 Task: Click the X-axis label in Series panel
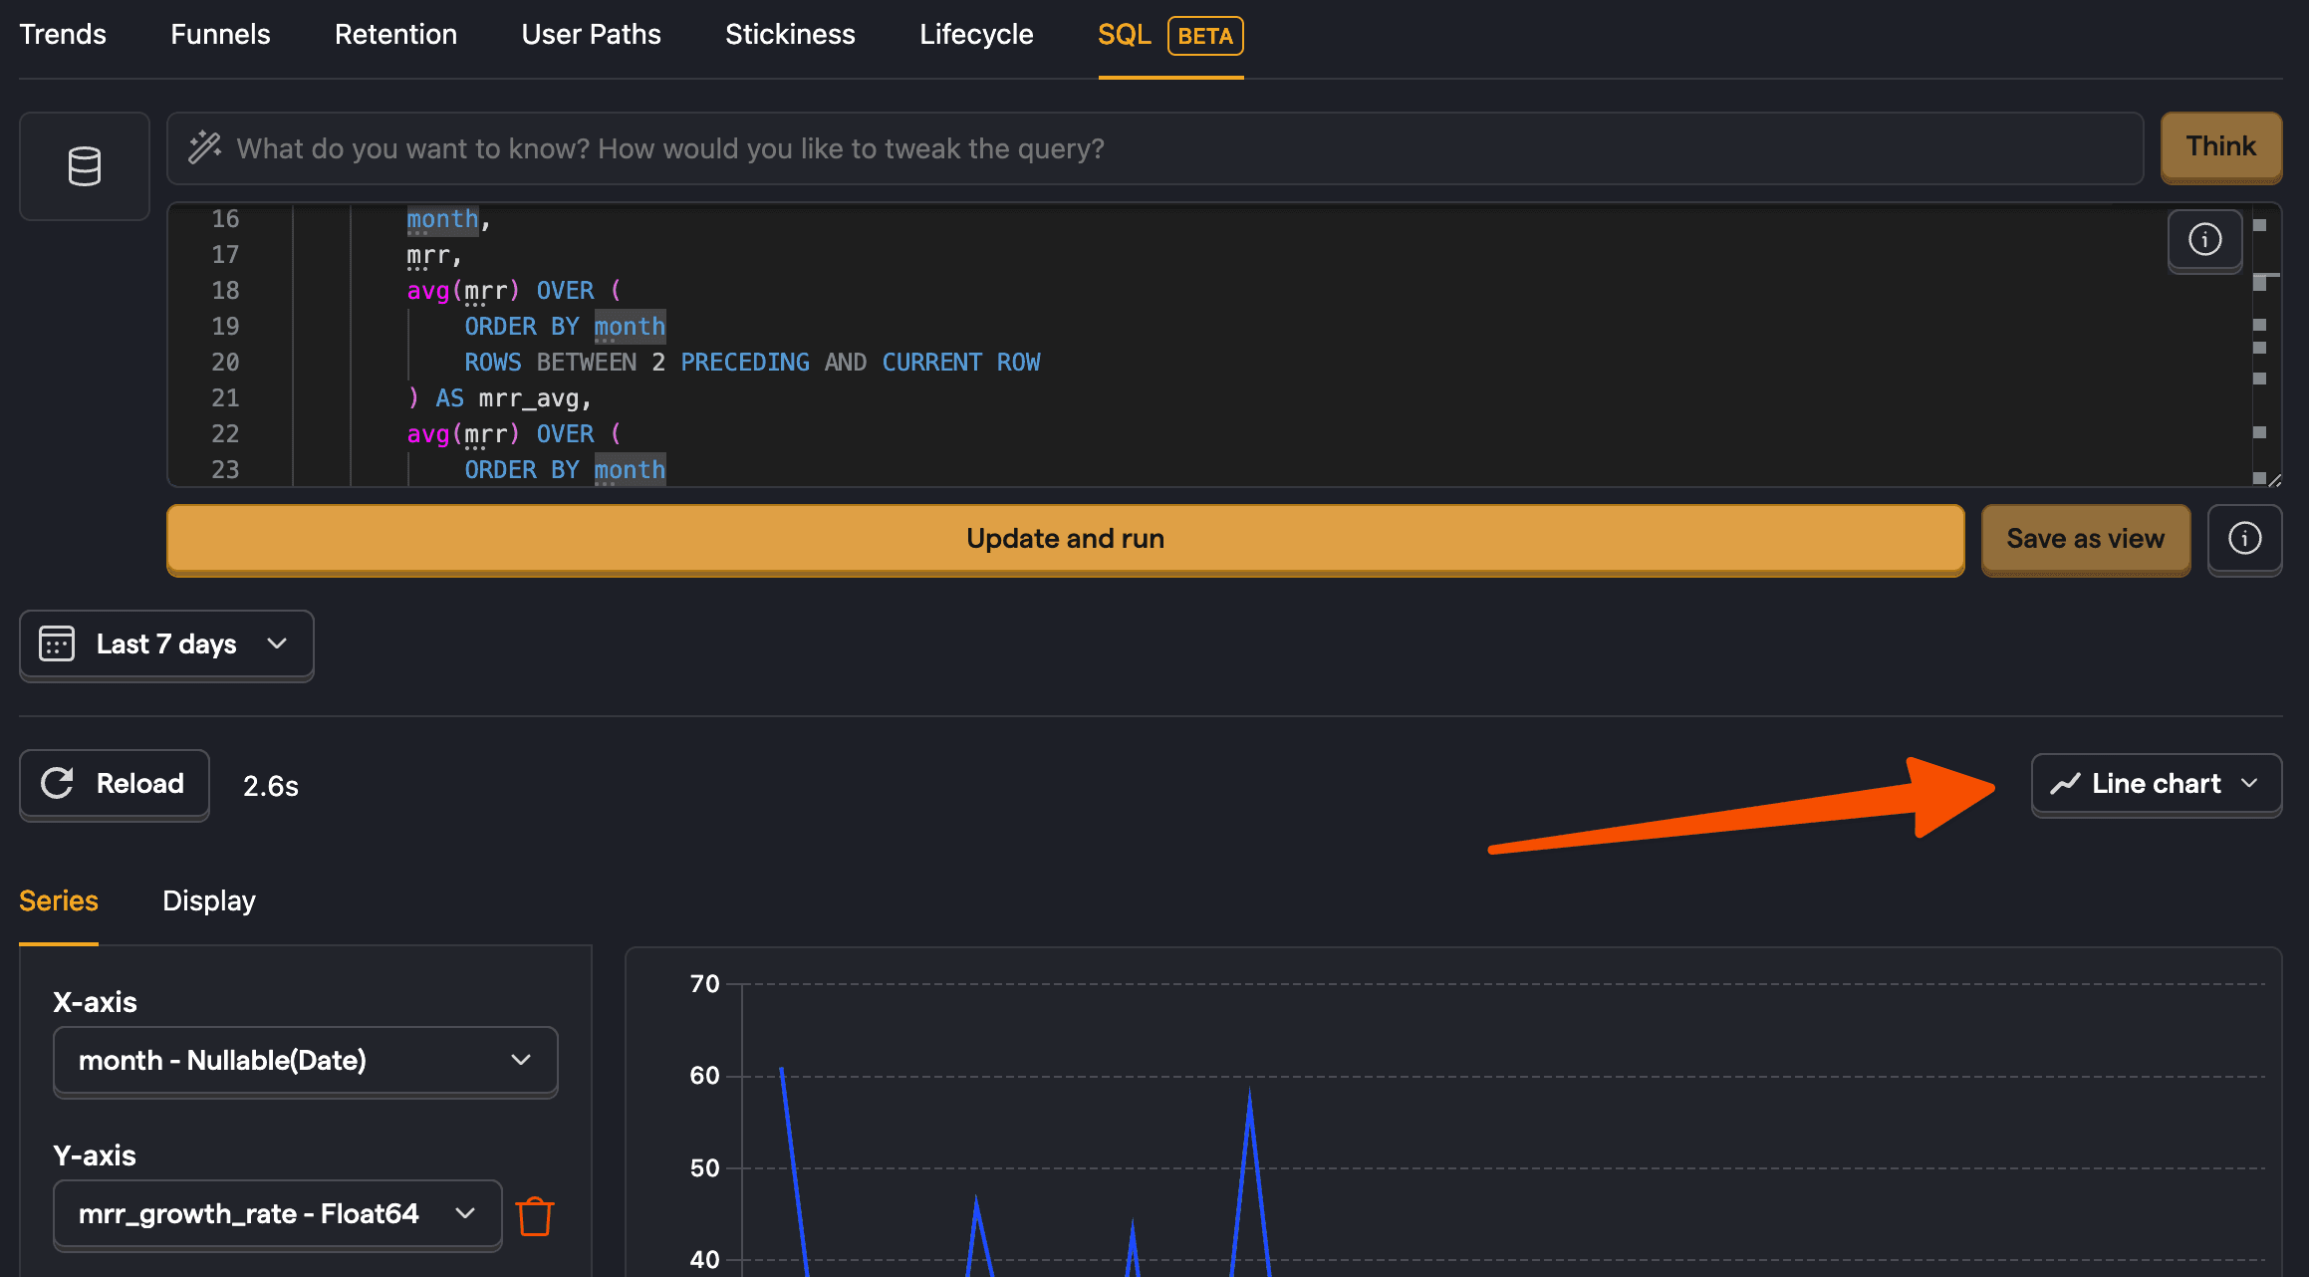[x=95, y=1002]
